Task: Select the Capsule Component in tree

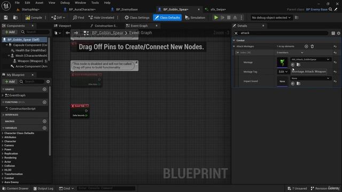Action: click(30, 45)
